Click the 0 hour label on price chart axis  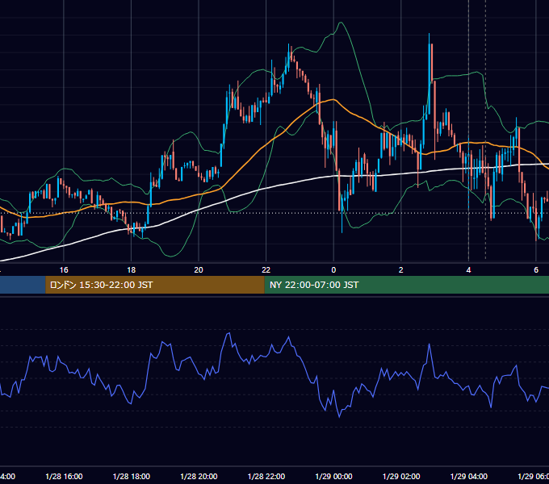pos(333,270)
